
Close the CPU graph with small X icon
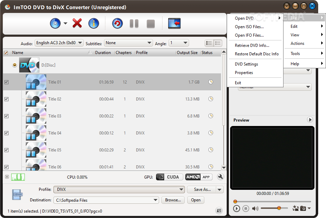coord(7,177)
